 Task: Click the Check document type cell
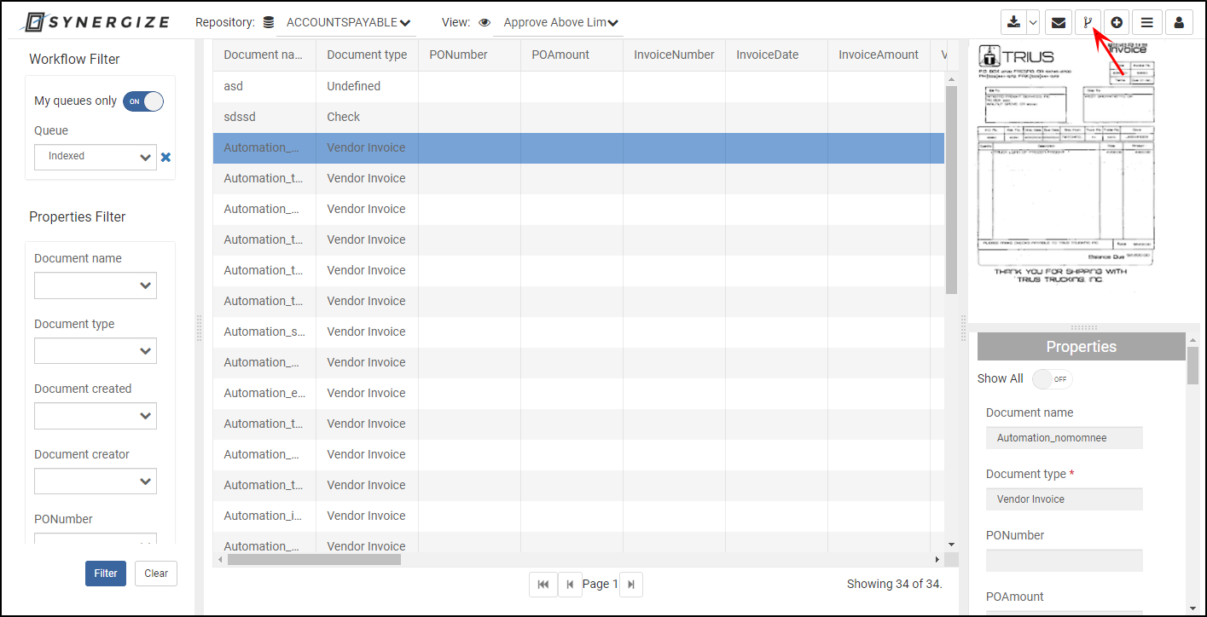pyautogui.click(x=367, y=117)
